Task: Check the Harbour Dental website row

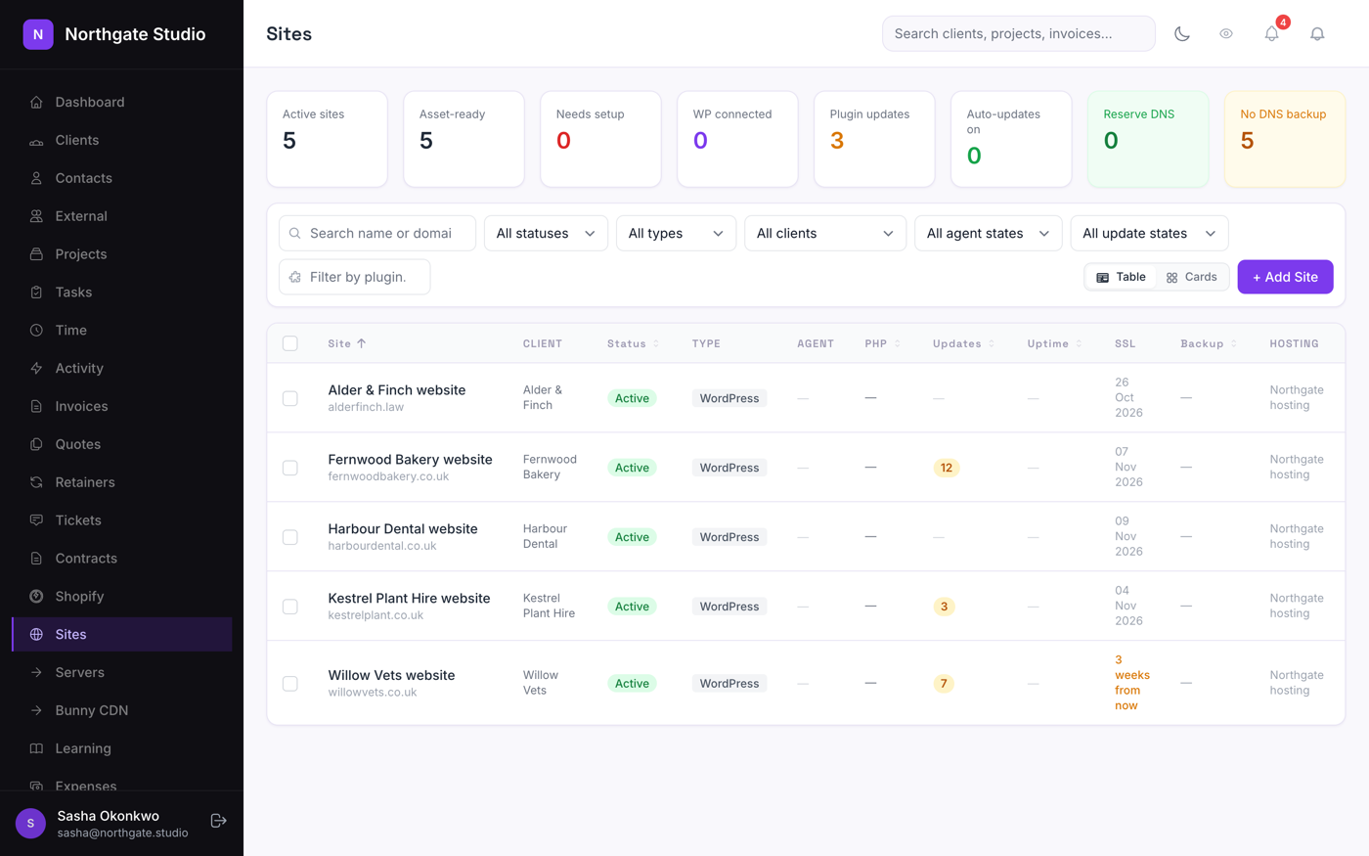Action: 290,537
